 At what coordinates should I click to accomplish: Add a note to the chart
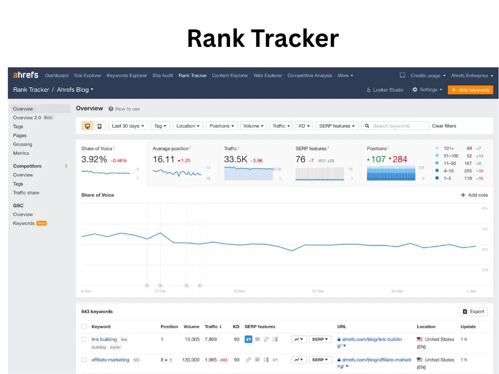click(x=474, y=195)
